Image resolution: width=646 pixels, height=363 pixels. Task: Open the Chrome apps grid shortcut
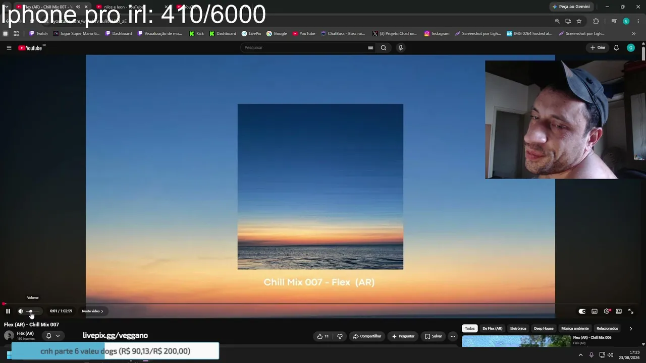coord(16,34)
